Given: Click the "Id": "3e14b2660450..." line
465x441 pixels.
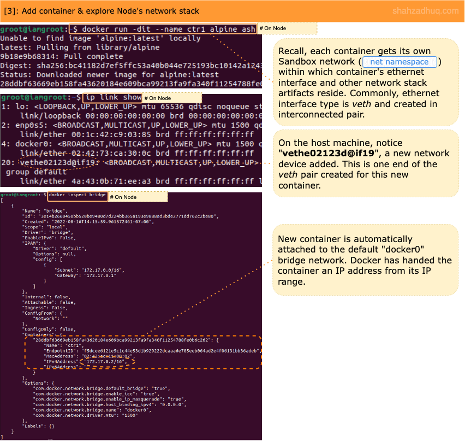Looking at the screenshot, I should 120,216.
